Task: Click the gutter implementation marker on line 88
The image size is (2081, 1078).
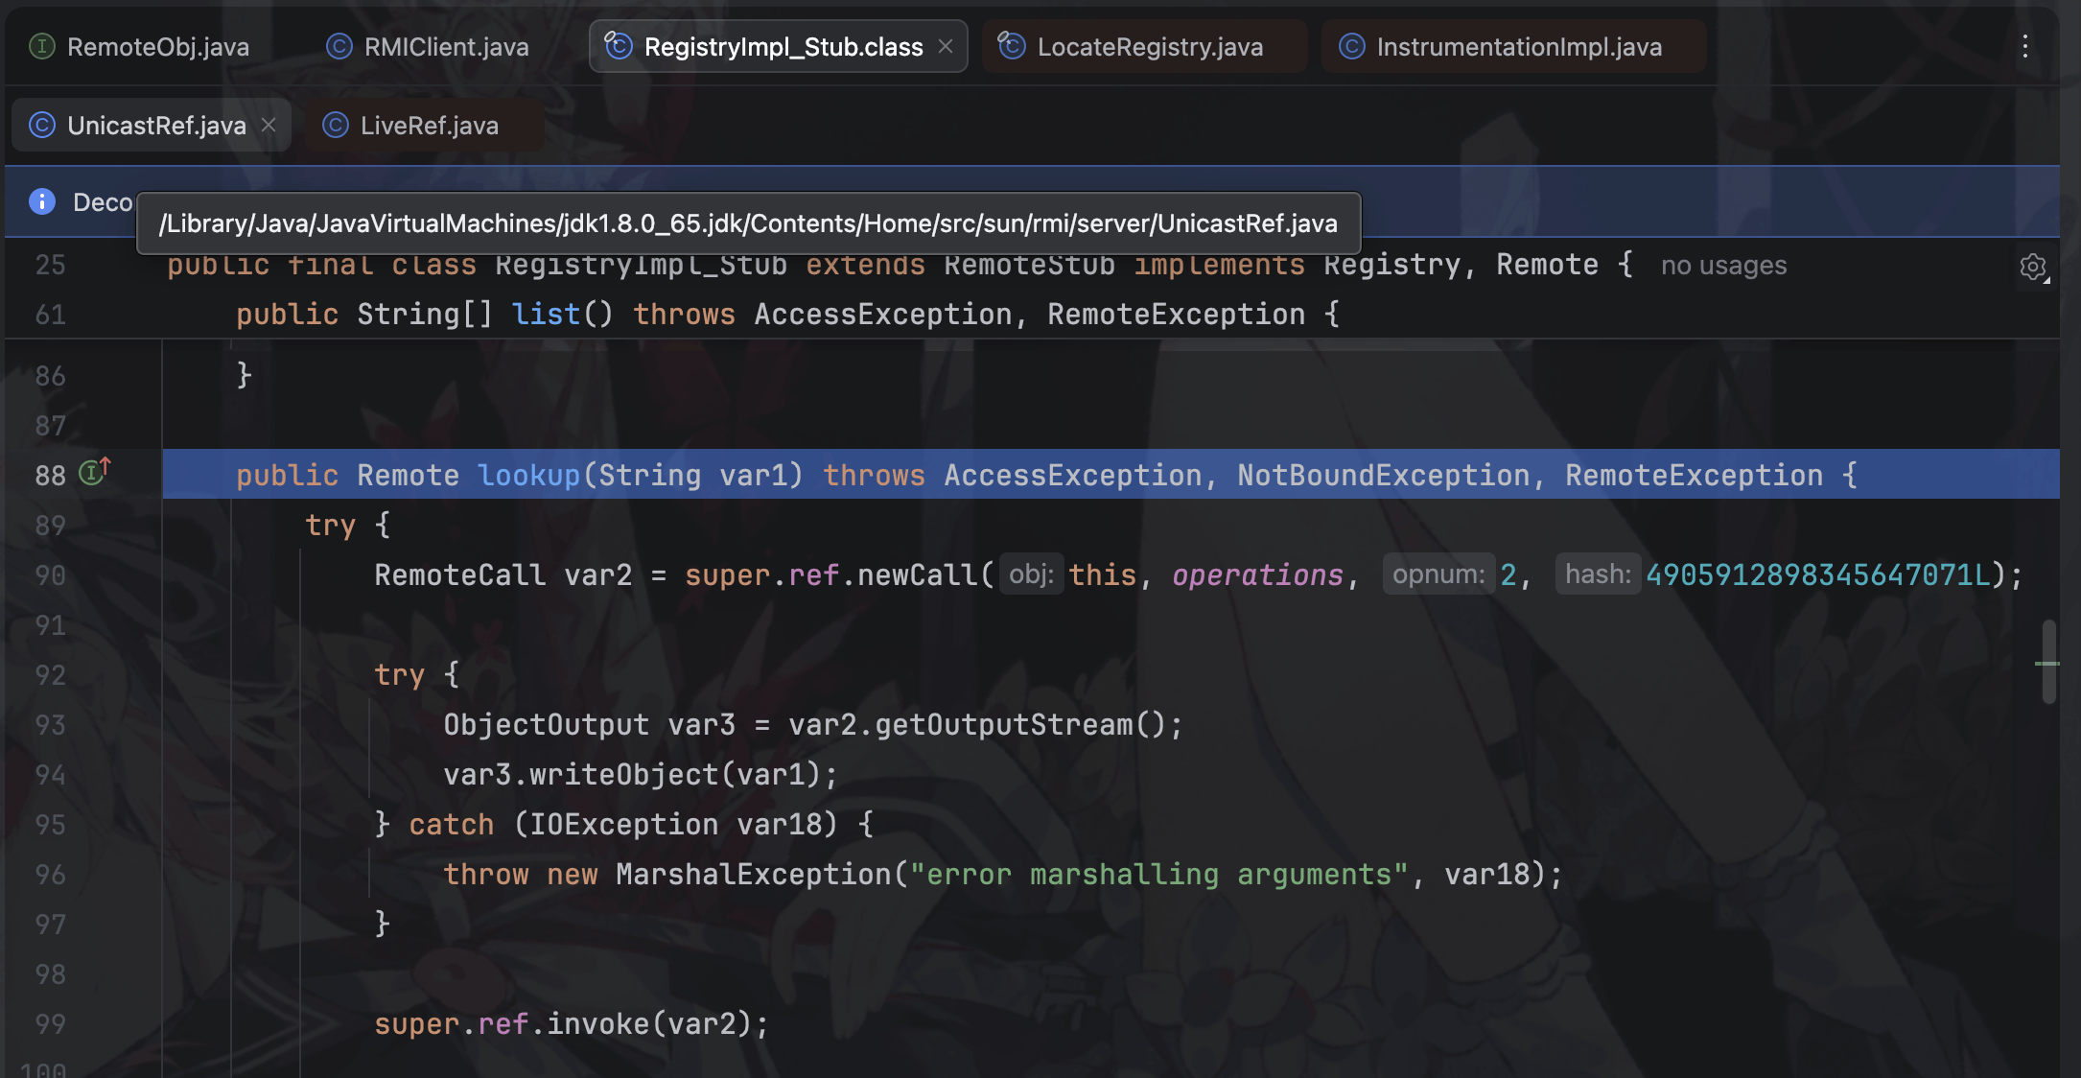Action: (93, 471)
